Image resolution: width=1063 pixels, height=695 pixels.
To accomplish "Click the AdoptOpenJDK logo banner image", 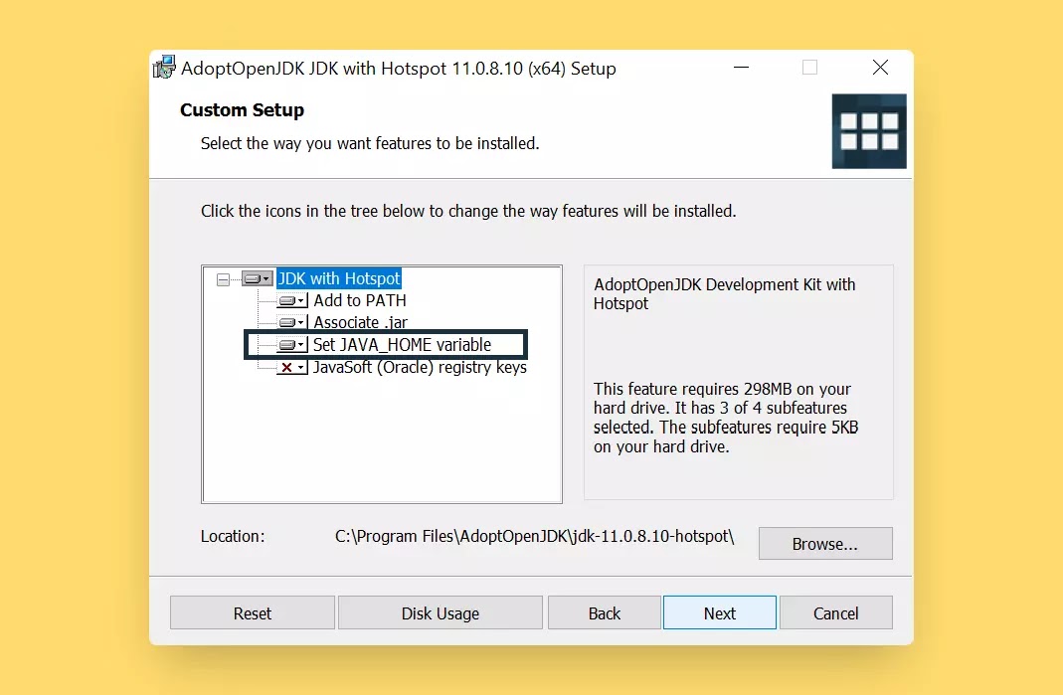I will coord(869,131).
